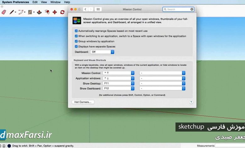Open the help question mark button

pyautogui.click(x=191, y=102)
